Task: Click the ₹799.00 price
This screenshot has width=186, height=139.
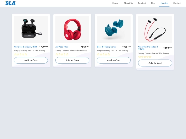Action: [x=43, y=47]
